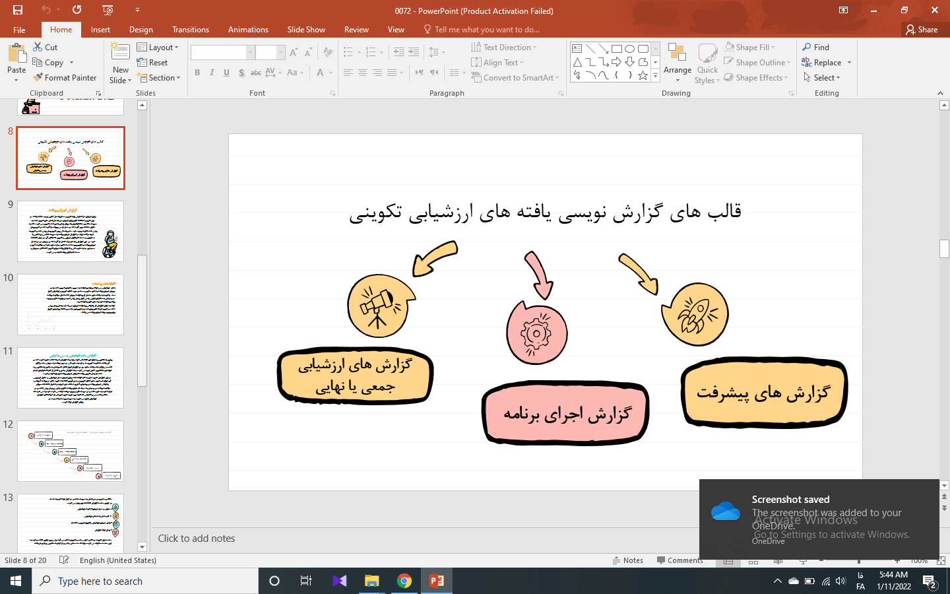This screenshot has height=594, width=950.
Task: Start slide show from beginning icon
Action: [108, 10]
